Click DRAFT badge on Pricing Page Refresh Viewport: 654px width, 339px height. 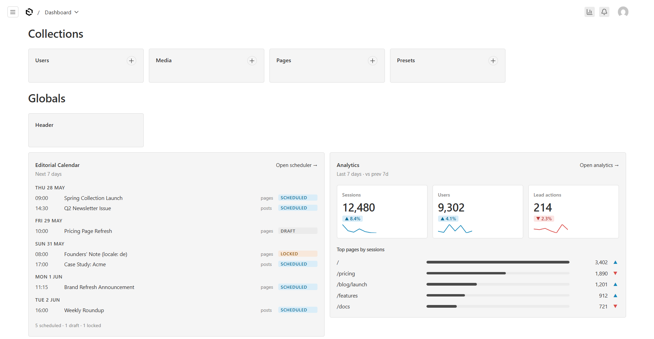click(298, 231)
